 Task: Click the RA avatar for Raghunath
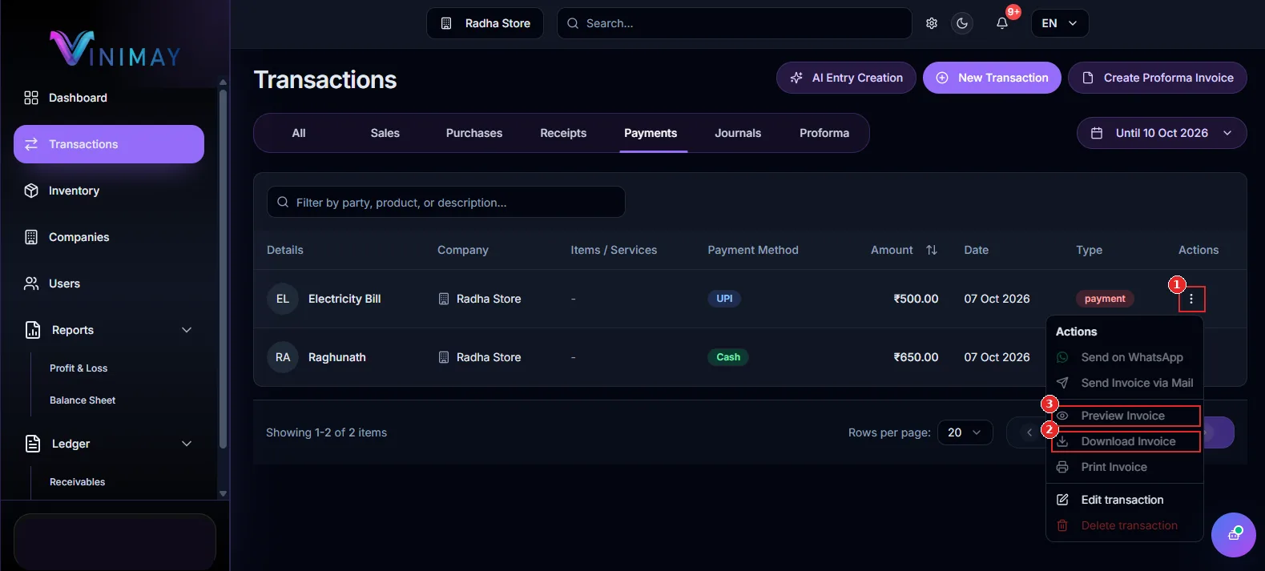coord(283,357)
